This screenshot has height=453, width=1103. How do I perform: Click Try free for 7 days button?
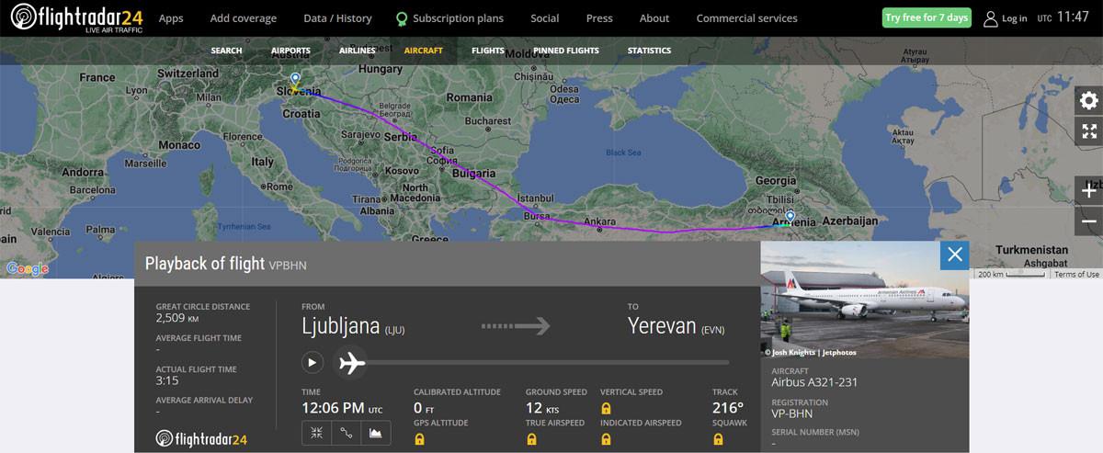927,17
